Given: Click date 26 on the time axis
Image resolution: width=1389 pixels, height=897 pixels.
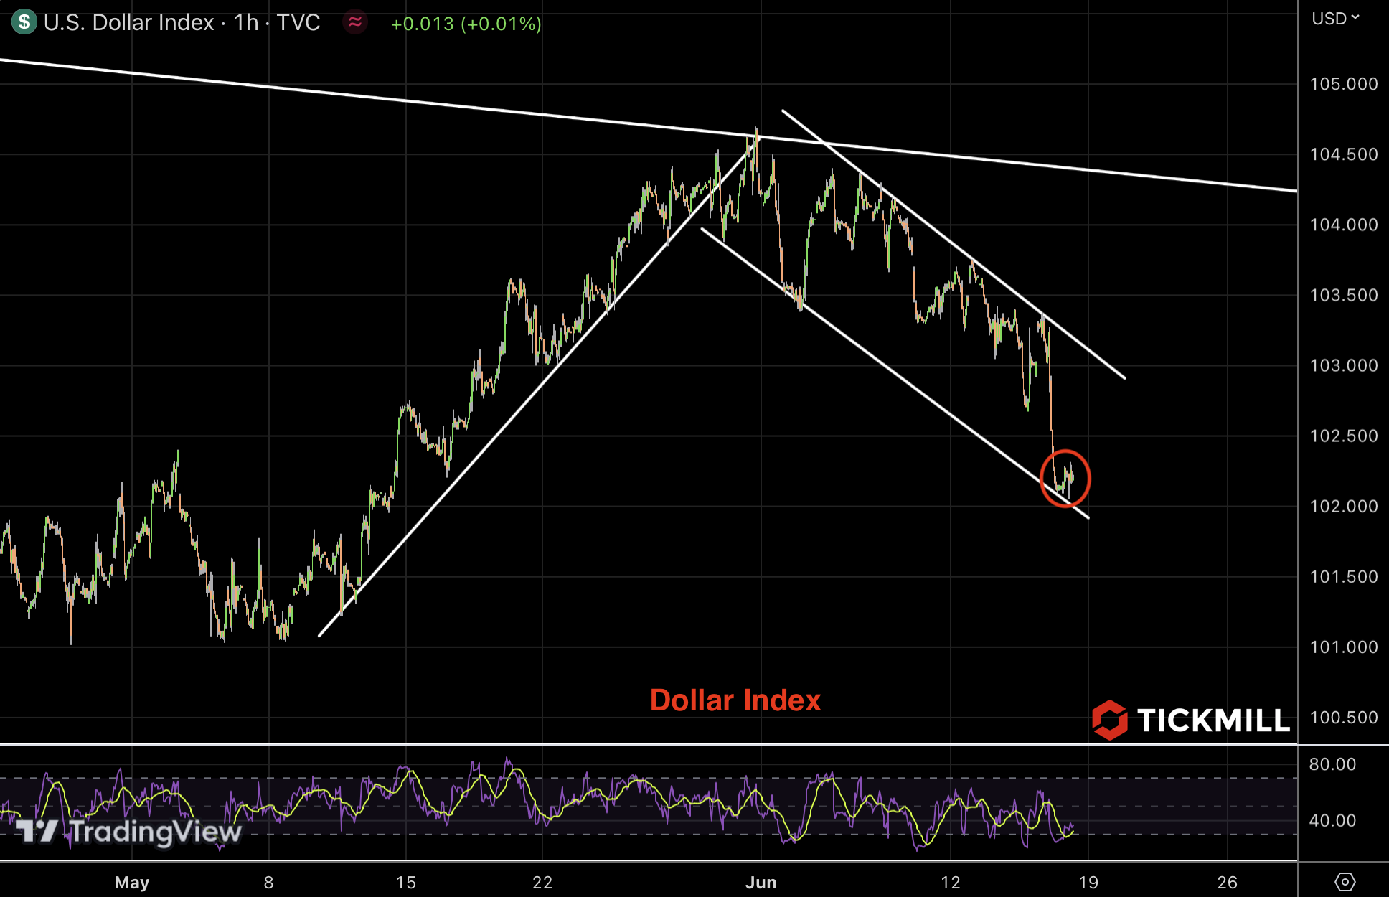Looking at the screenshot, I should (x=1227, y=882).
